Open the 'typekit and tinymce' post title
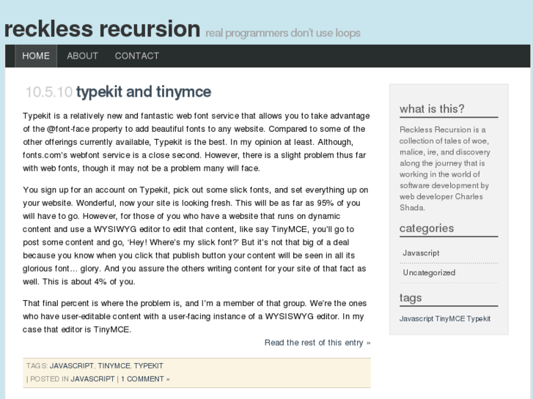This screenshot has width=533, height=399. point(144,92)
